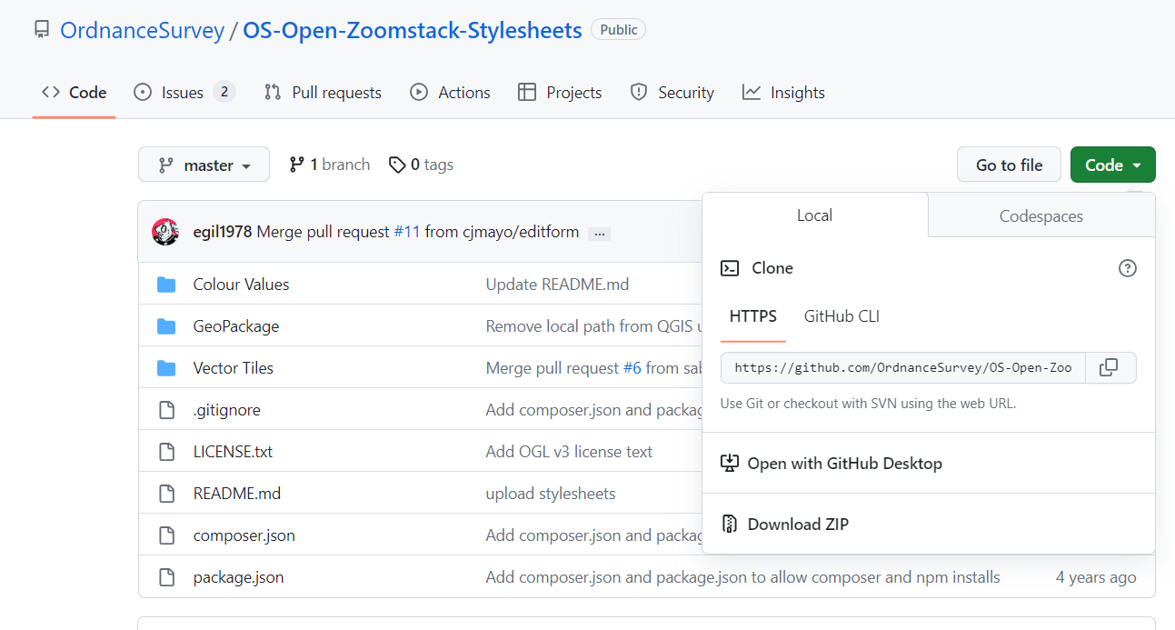1175x630 pixels.
Task: Click the Go to file button
Action: click(x=1009, y=165)
